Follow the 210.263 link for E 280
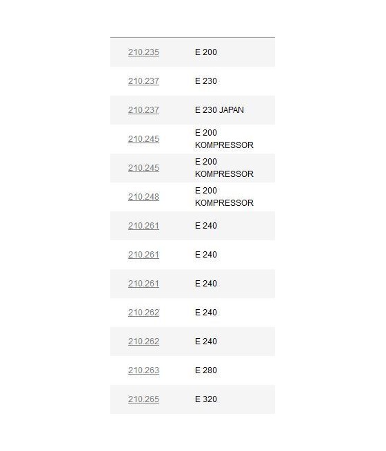Screen dimensions: 386x451 pyautogui.click(x=143, y=370)
